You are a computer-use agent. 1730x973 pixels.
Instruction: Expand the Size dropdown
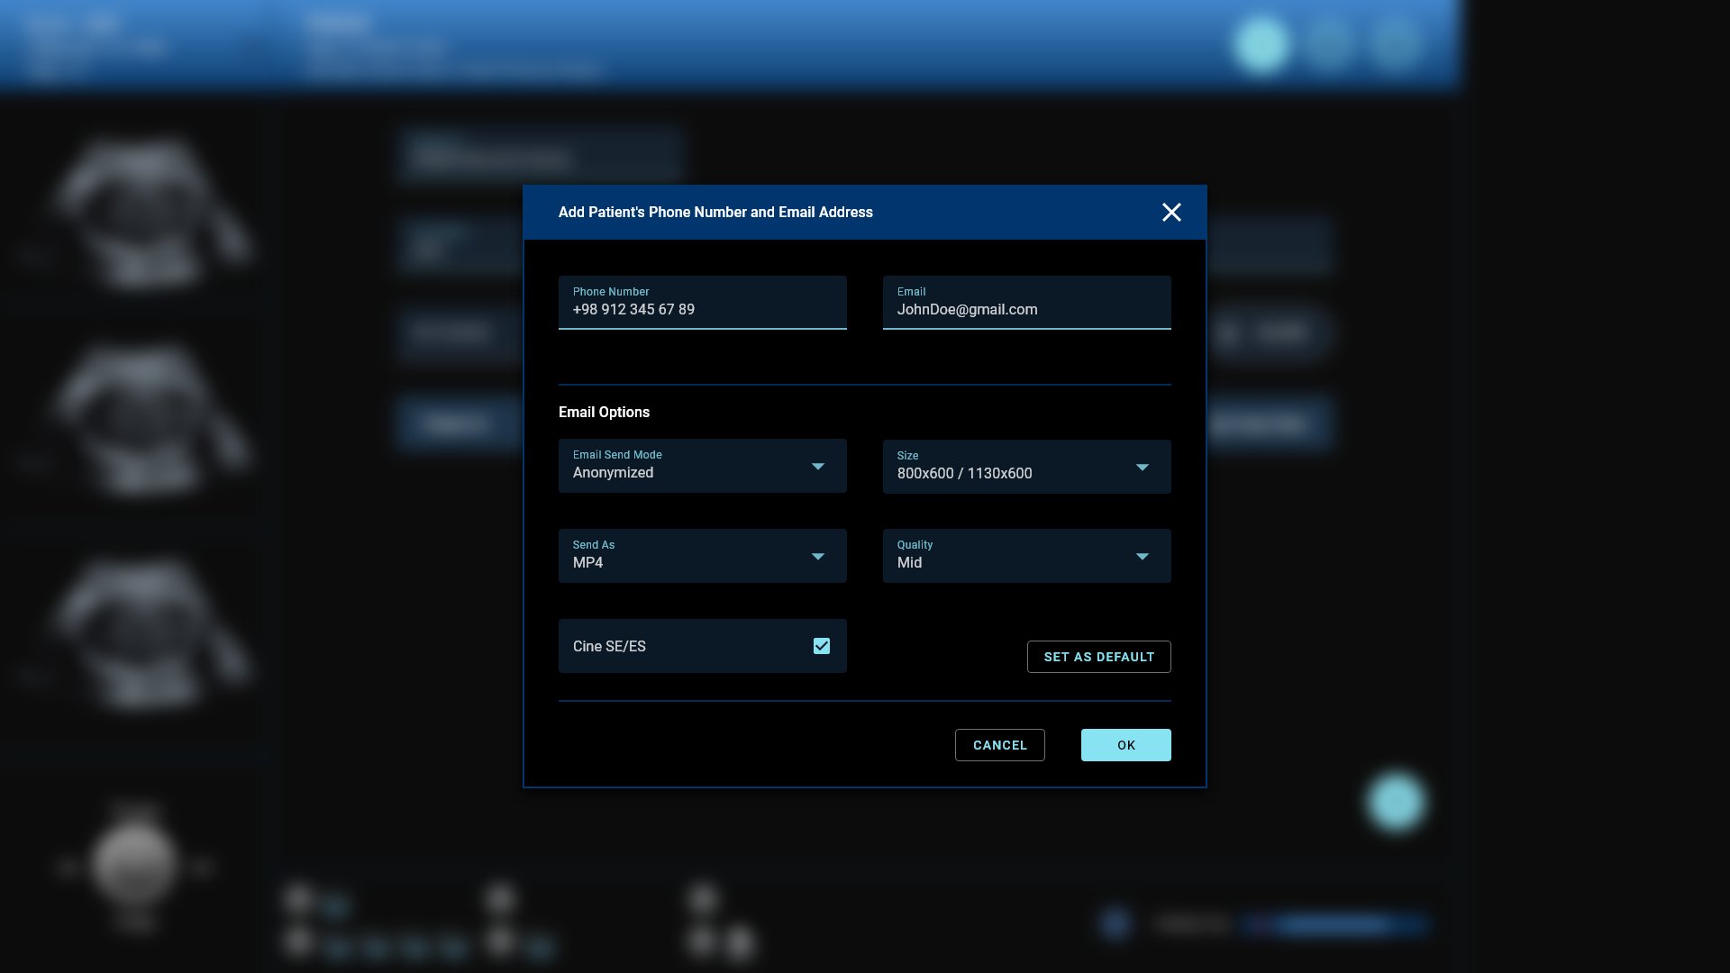(x=1026, y=467)
